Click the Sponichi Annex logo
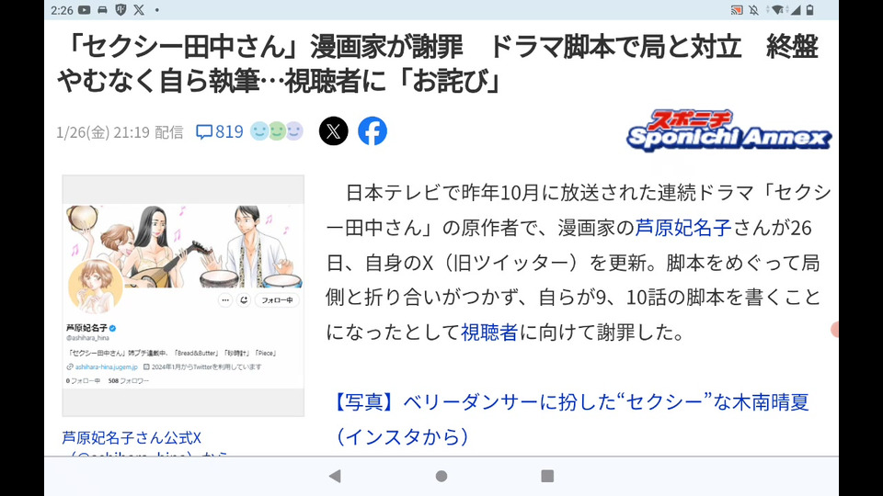Viewport: 883px width, 496px height. (x=729, y=130)
